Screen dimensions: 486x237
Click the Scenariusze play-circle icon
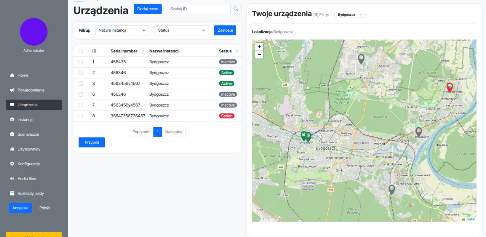pos(12,134)
